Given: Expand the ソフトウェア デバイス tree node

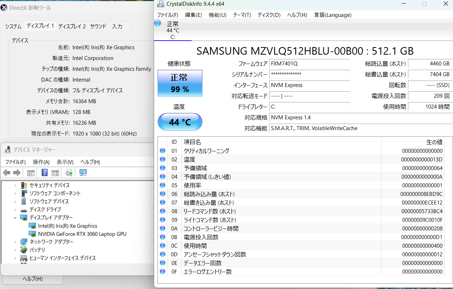Looking at the screenshot, I should click(15, 201).
